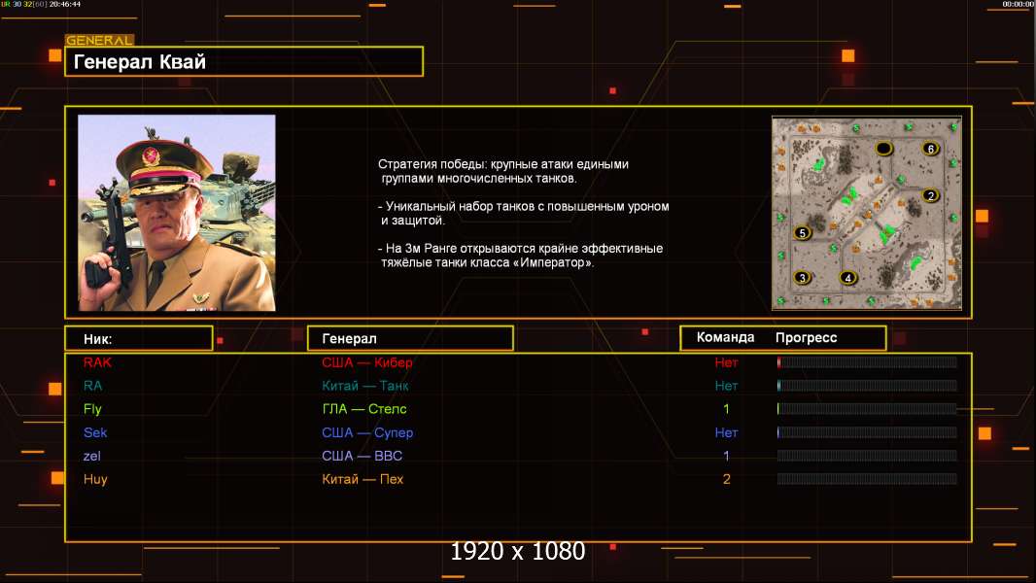
Task: Click General Kwai's portrait image
Action: click(177, 213)
